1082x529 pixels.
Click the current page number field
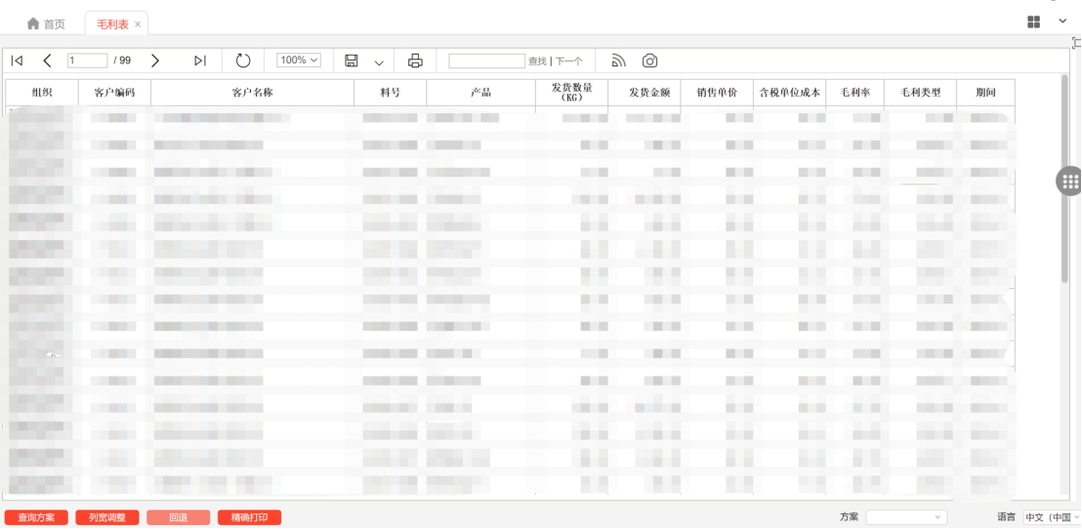[x=88, y=61]
